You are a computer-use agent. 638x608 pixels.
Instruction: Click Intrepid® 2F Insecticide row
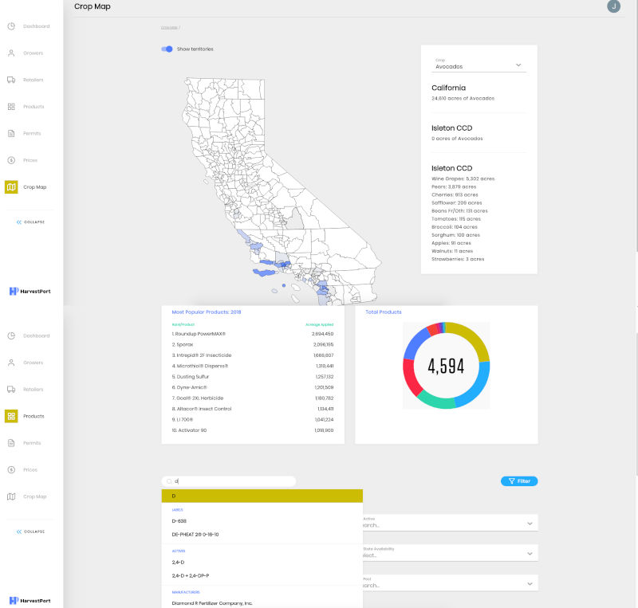[x=253, y=355]
